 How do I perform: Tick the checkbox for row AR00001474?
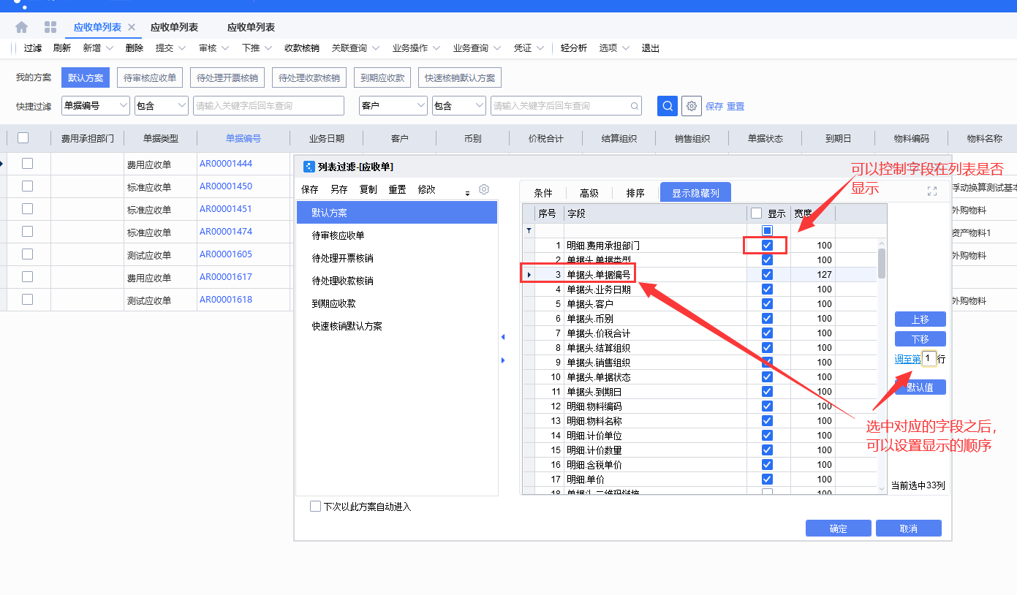(x=28, y=232)
